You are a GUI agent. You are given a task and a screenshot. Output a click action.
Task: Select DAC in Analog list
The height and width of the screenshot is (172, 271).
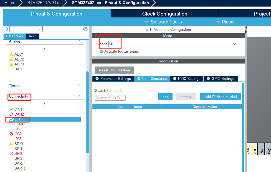18,69
